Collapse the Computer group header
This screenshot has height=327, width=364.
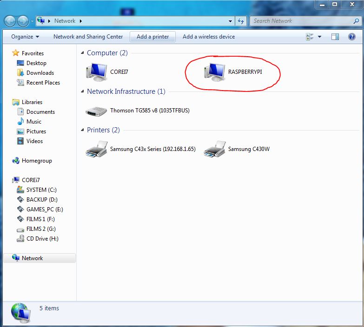click(82, 53)
